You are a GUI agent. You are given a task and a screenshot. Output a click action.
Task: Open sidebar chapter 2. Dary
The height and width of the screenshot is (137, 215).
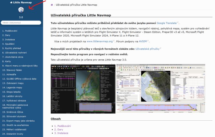6,35
